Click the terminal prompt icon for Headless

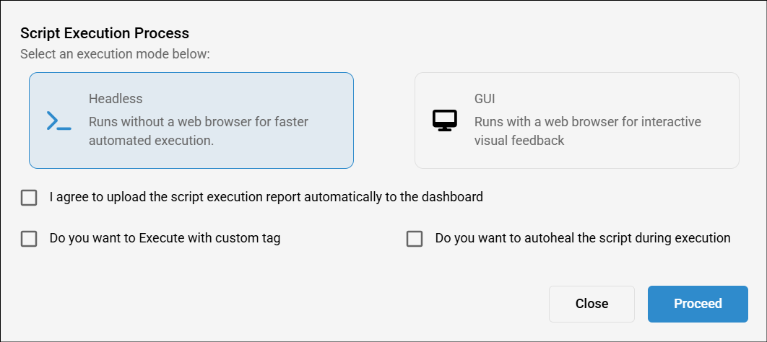pyautogui.click(x=58, y=120)
